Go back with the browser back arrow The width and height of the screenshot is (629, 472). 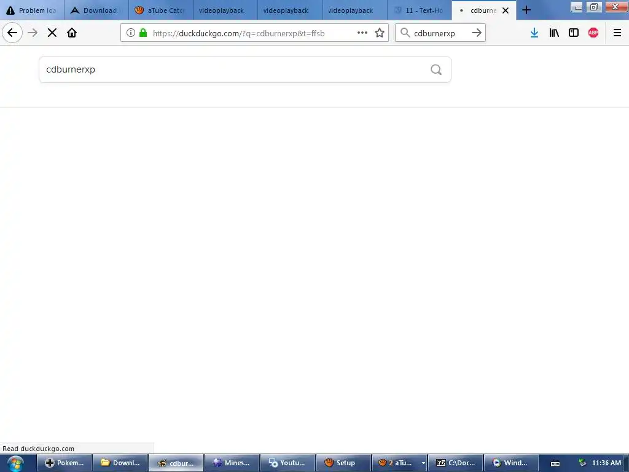tap(12, 33)
